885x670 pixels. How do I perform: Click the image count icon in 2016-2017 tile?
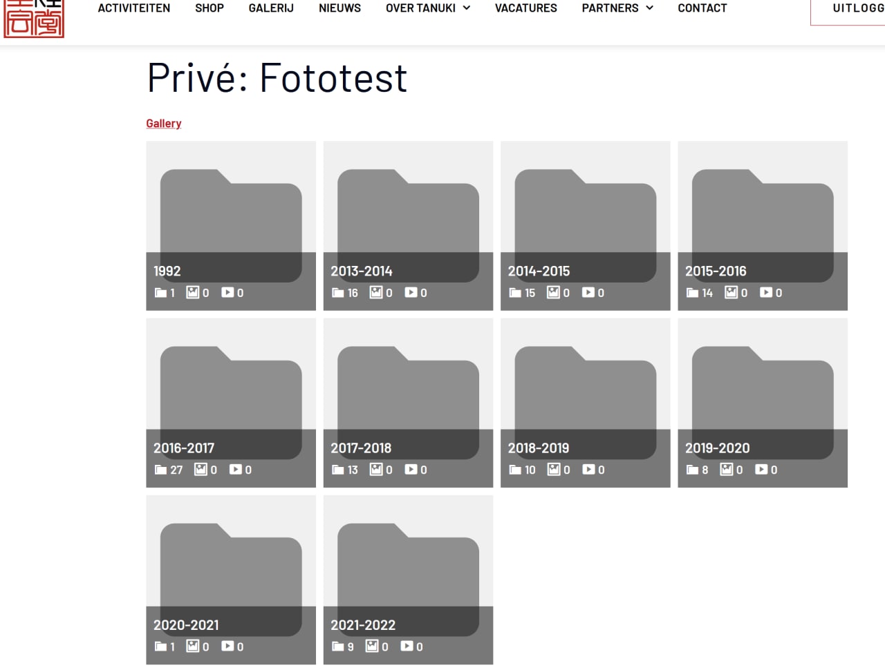(x=201, y=470)
